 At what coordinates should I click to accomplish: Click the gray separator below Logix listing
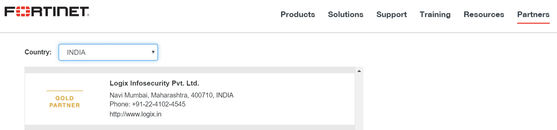(190, 127)
